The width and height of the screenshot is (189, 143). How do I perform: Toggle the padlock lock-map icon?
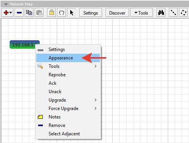51,13
